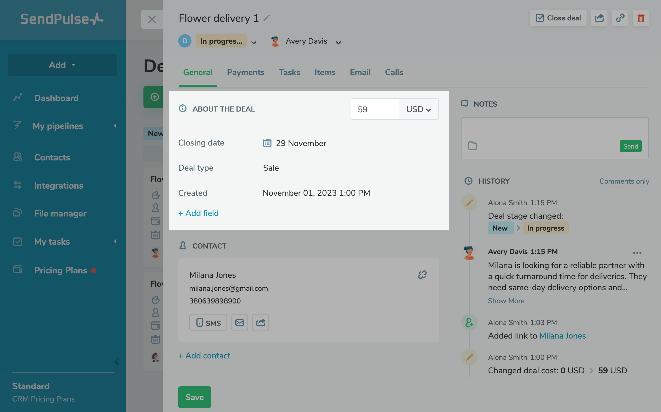The width and height of the screenshot is (661, 412).
Task: Unlink Milana Jones contact icon
Action: pyautogui.click(x=422, y=275)
